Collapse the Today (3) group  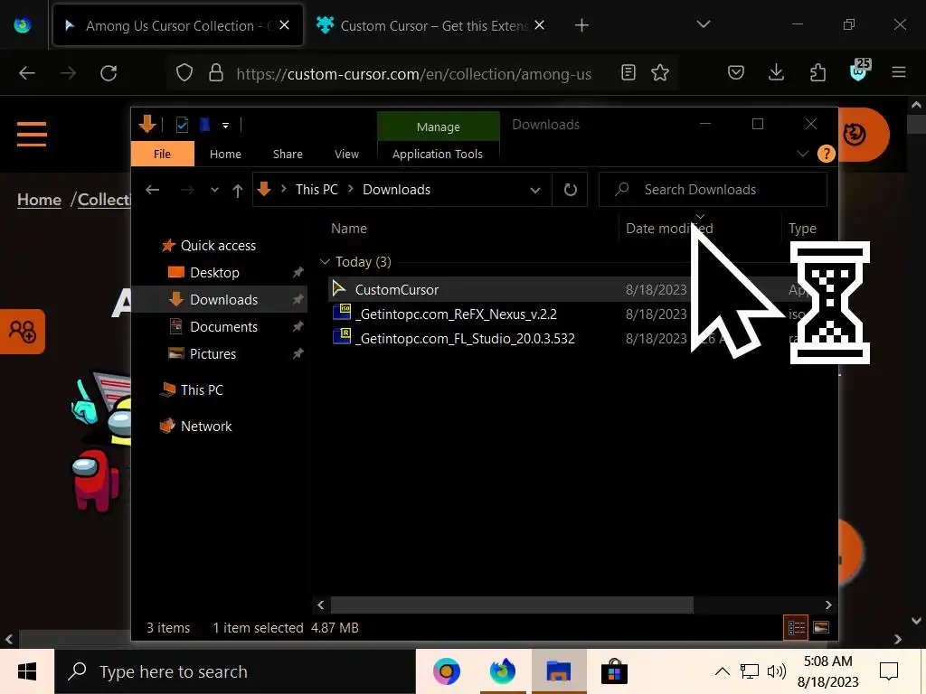point(325,261)
